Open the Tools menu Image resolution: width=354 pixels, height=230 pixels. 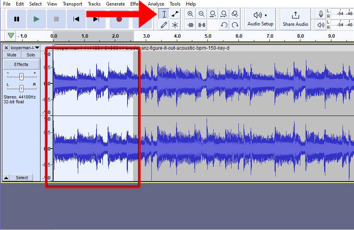175,4
